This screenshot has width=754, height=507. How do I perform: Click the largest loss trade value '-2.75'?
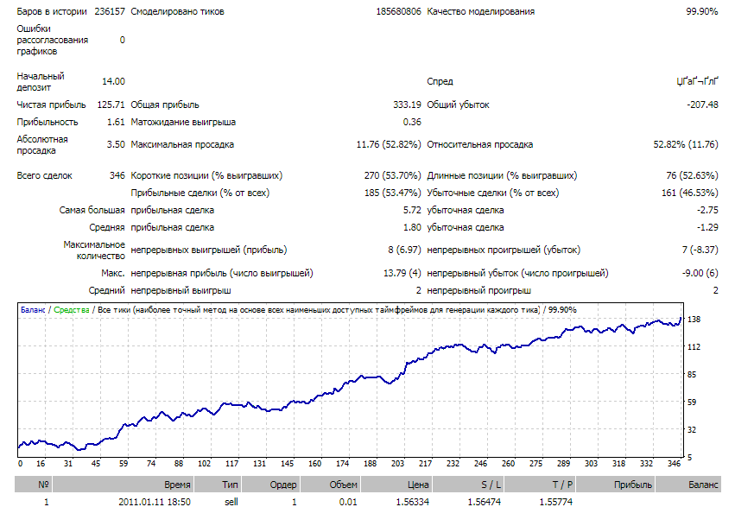pos(707,210)
